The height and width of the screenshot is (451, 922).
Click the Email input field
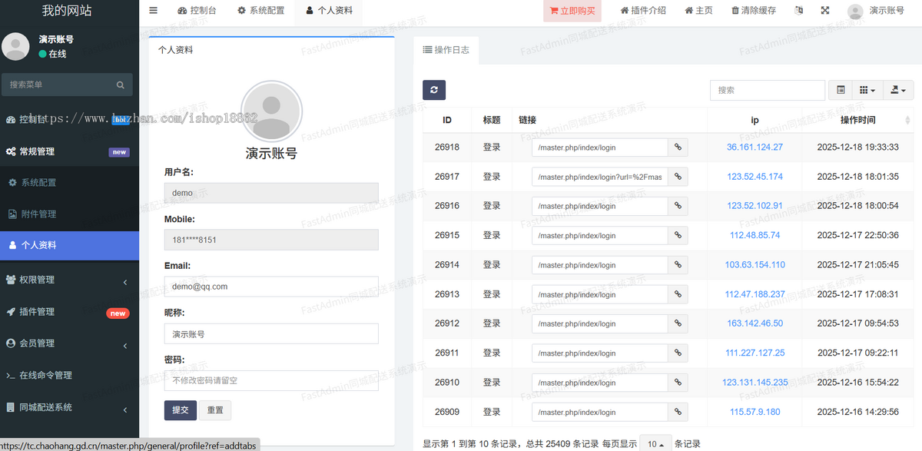coord(271,287)
